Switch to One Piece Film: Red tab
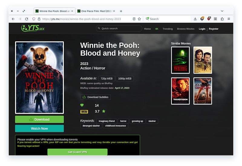Screen dimensions: 242x166 pos(96,11)
